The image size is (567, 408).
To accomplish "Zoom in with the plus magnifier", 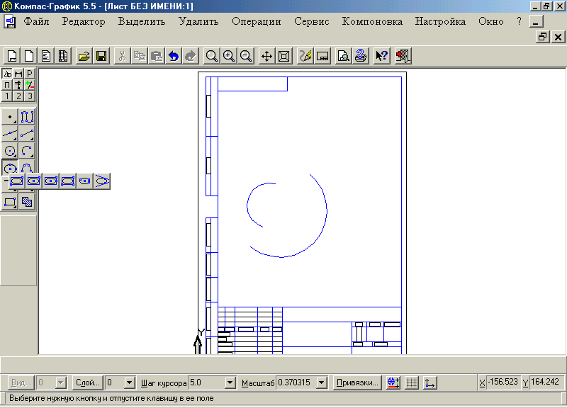I will (229, 56).
